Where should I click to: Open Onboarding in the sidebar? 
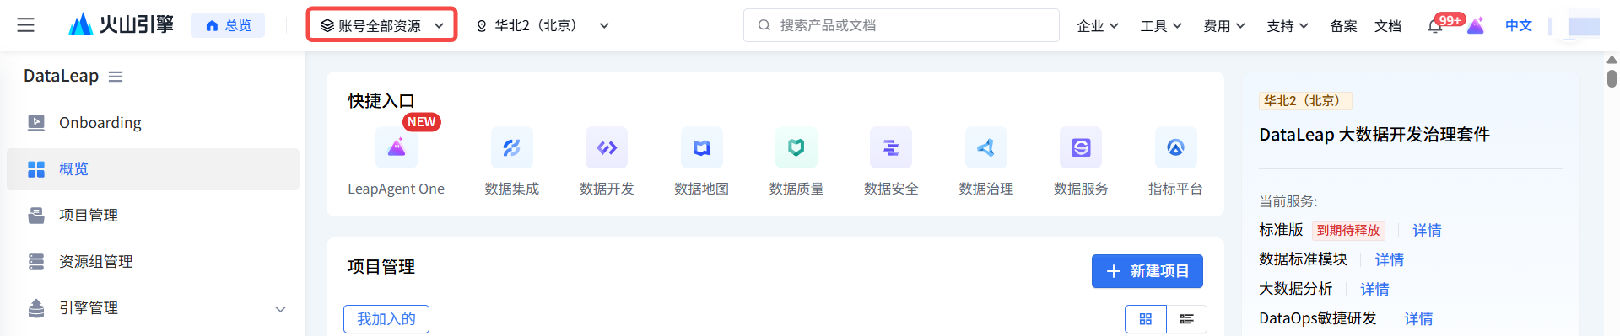pyautogui.click(x=153, y=123)
